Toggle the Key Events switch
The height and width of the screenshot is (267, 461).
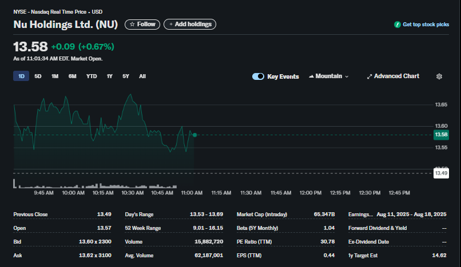point(258,76)
